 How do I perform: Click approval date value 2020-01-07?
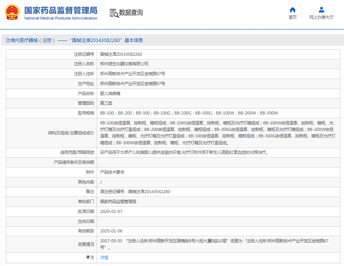111,211
